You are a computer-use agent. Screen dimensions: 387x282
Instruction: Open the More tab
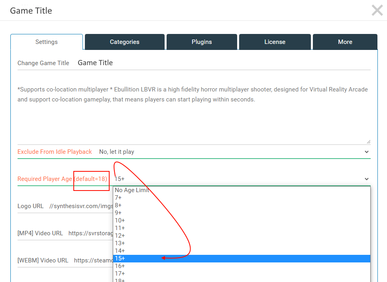point(345,42)
